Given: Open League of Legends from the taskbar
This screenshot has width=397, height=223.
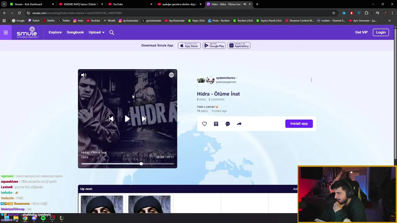Looking at the screenshot, I should point(61,218).
